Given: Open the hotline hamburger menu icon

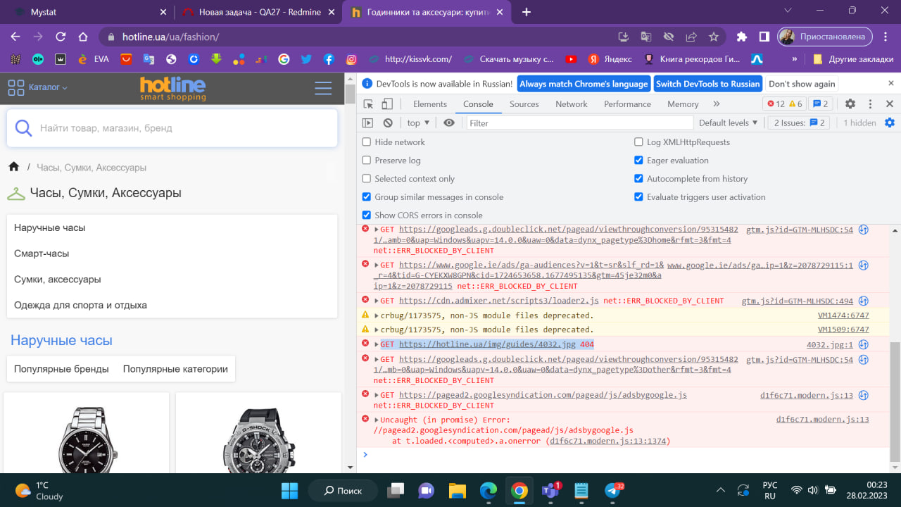Looking at the screenshot, I should 323,88.
